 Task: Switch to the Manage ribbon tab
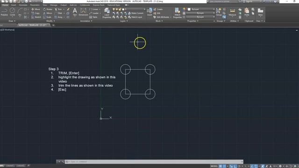[x=54, y=5]
